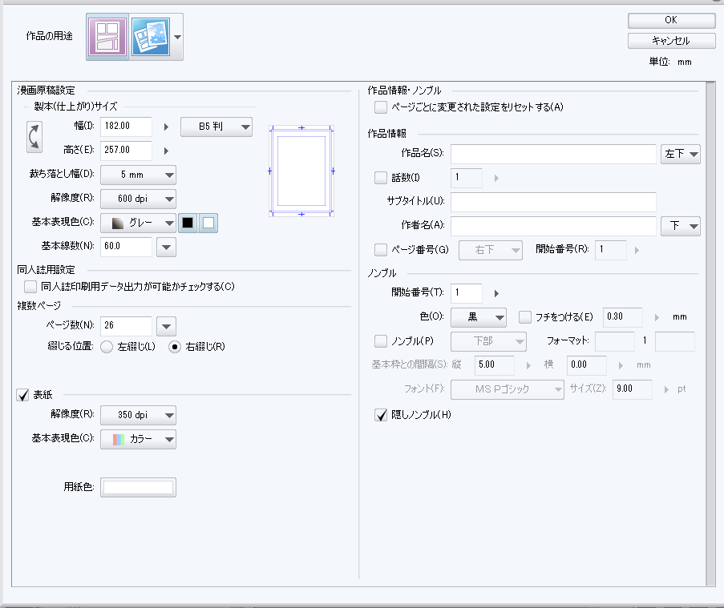The width and height of the screenshot is (724, 608).
Task: Enable the 話数(I) checkbox
Action: pos(381,178)
